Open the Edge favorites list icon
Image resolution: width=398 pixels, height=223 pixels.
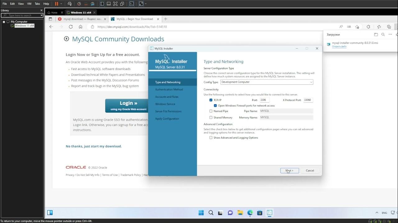(x=379, y=27)
